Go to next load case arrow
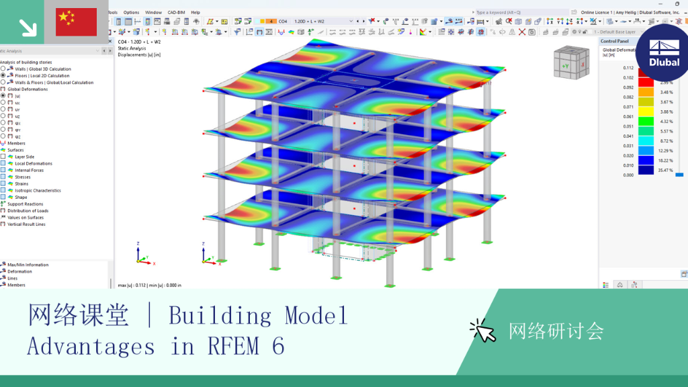 [x=363, y=21]
